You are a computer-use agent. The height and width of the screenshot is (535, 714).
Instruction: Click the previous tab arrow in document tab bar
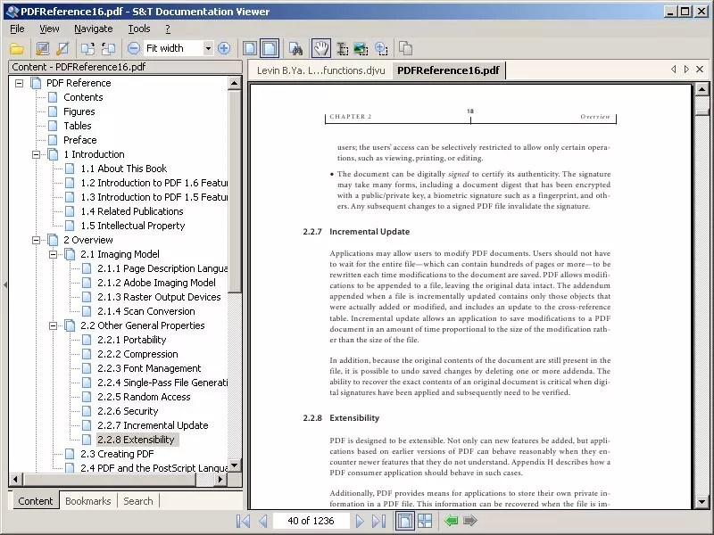click(674, 70)
